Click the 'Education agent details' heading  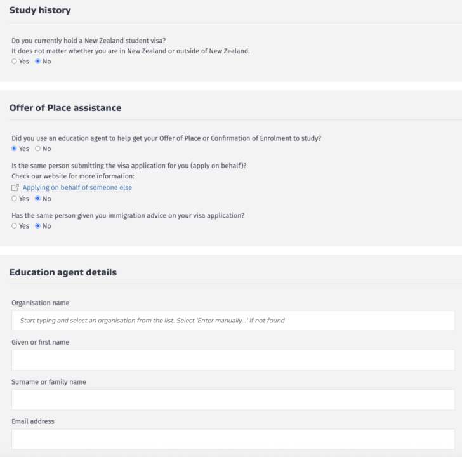(x=63, y=273)
